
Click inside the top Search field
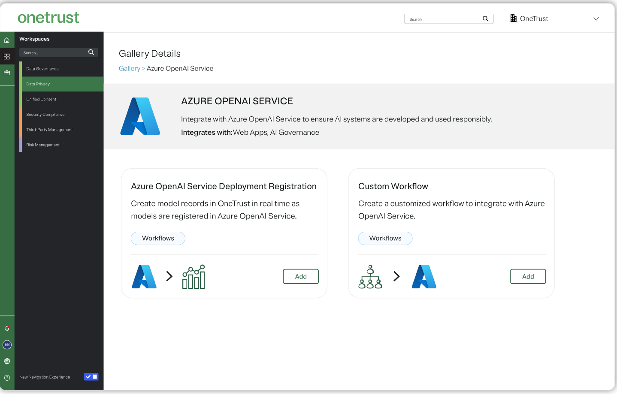[442, 18]
